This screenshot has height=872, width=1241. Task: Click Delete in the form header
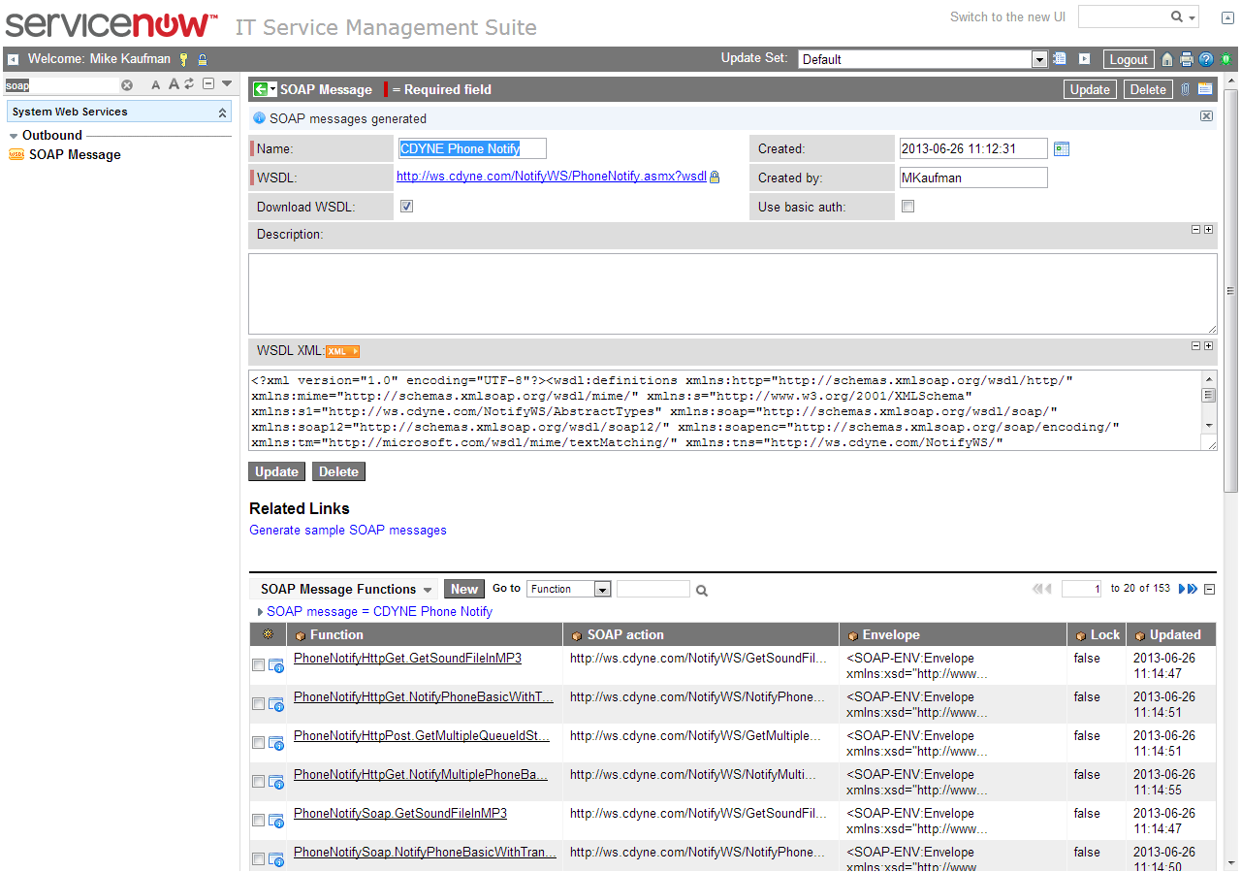1148,89
